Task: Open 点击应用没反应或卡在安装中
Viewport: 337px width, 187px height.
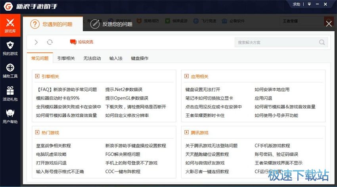Action: 214,107
